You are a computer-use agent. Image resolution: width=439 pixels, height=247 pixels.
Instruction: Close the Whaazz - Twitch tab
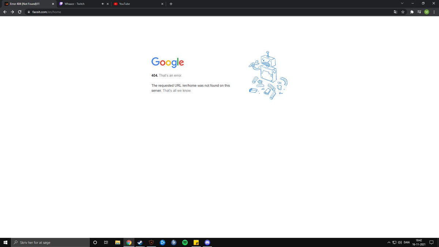tap(108, 4)
